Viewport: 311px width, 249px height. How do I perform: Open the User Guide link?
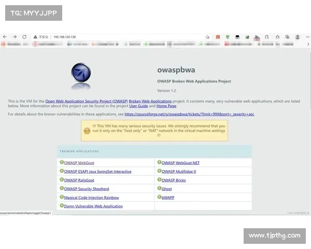[x=138, y=106]
